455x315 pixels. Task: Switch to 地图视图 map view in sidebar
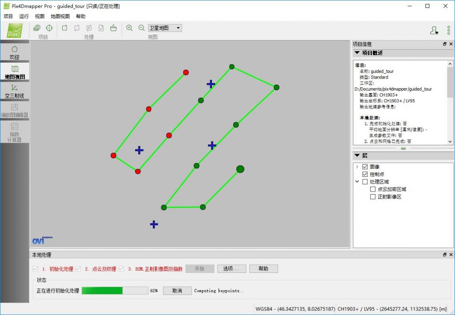15,72
